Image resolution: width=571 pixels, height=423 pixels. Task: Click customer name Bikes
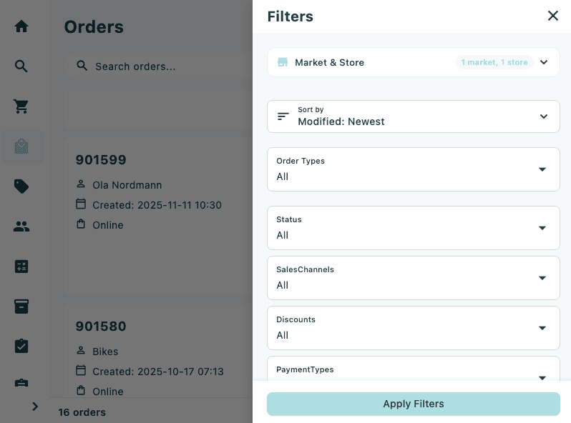[x=105, y=352]
